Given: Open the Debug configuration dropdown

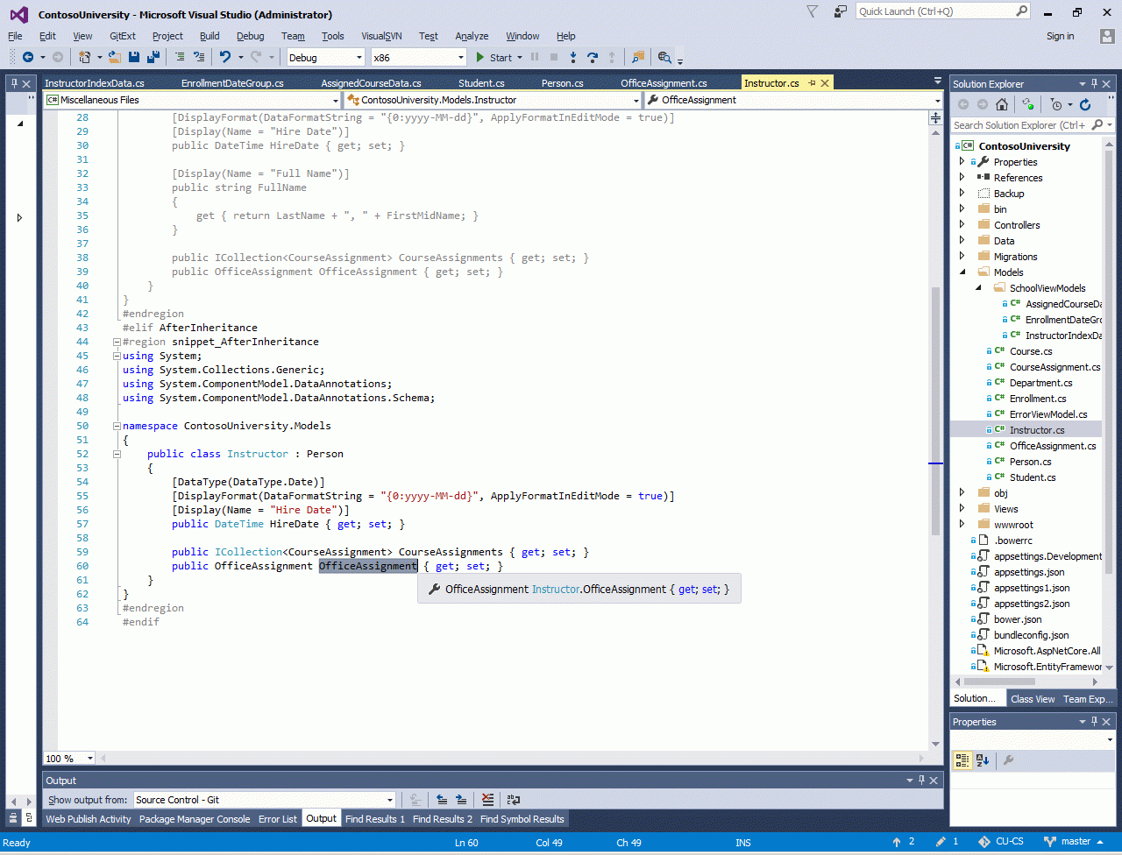Looking at the screenshot, I should (x=359, y=58).
